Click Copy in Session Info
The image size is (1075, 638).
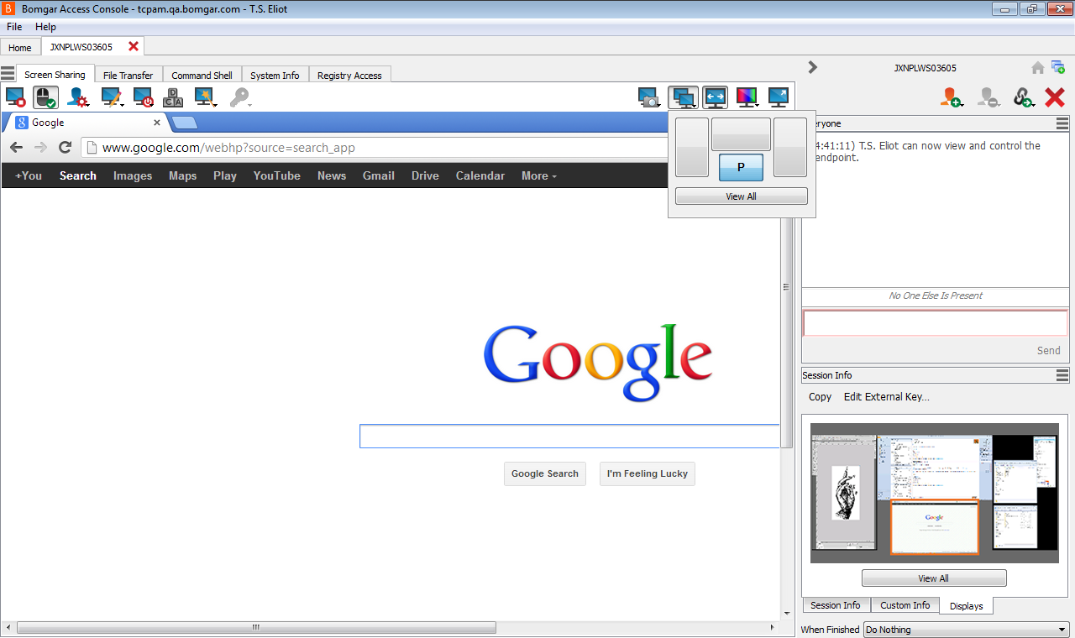[820, 397]
